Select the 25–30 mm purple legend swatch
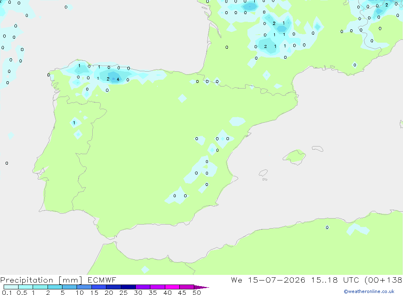The image size is (403, 295). click(128, 287)
